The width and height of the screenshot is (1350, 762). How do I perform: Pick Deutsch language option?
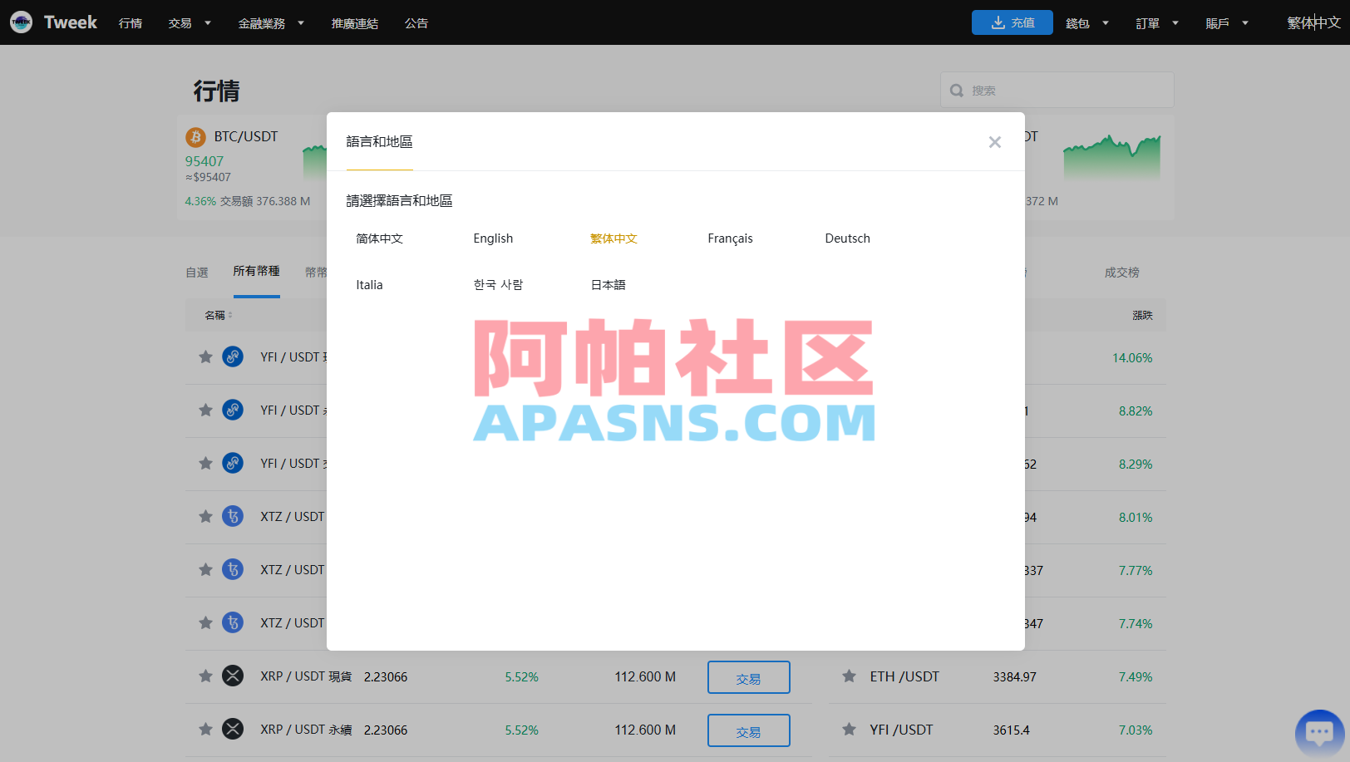click(847, 238)
